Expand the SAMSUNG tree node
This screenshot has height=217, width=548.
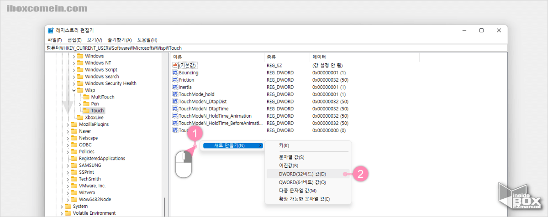68,165
